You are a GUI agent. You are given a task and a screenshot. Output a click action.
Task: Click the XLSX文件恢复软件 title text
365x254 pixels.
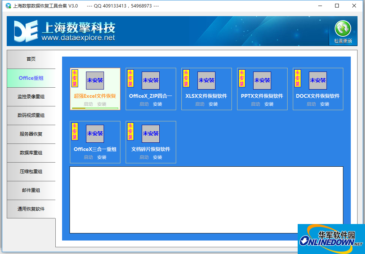tap(206, 96)
